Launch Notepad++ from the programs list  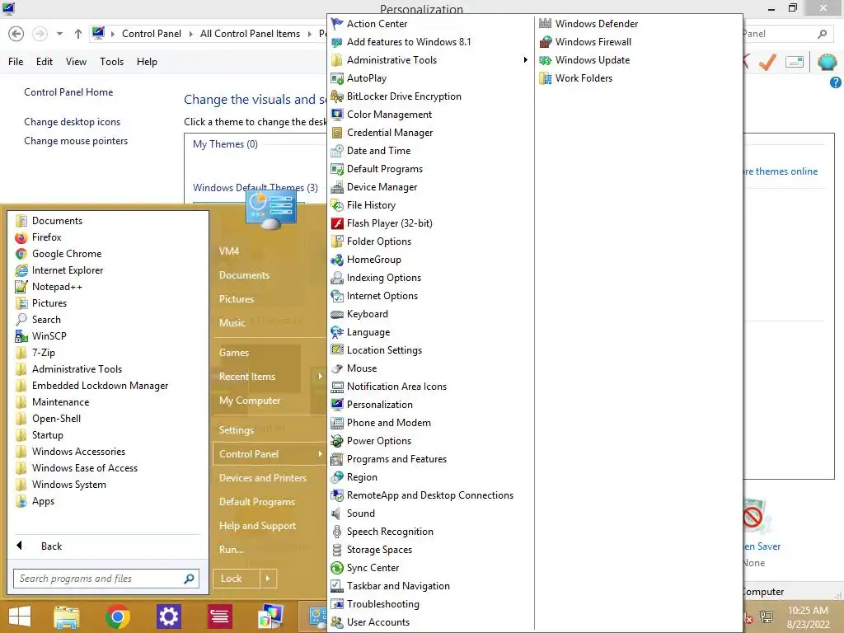click(57, 287)
